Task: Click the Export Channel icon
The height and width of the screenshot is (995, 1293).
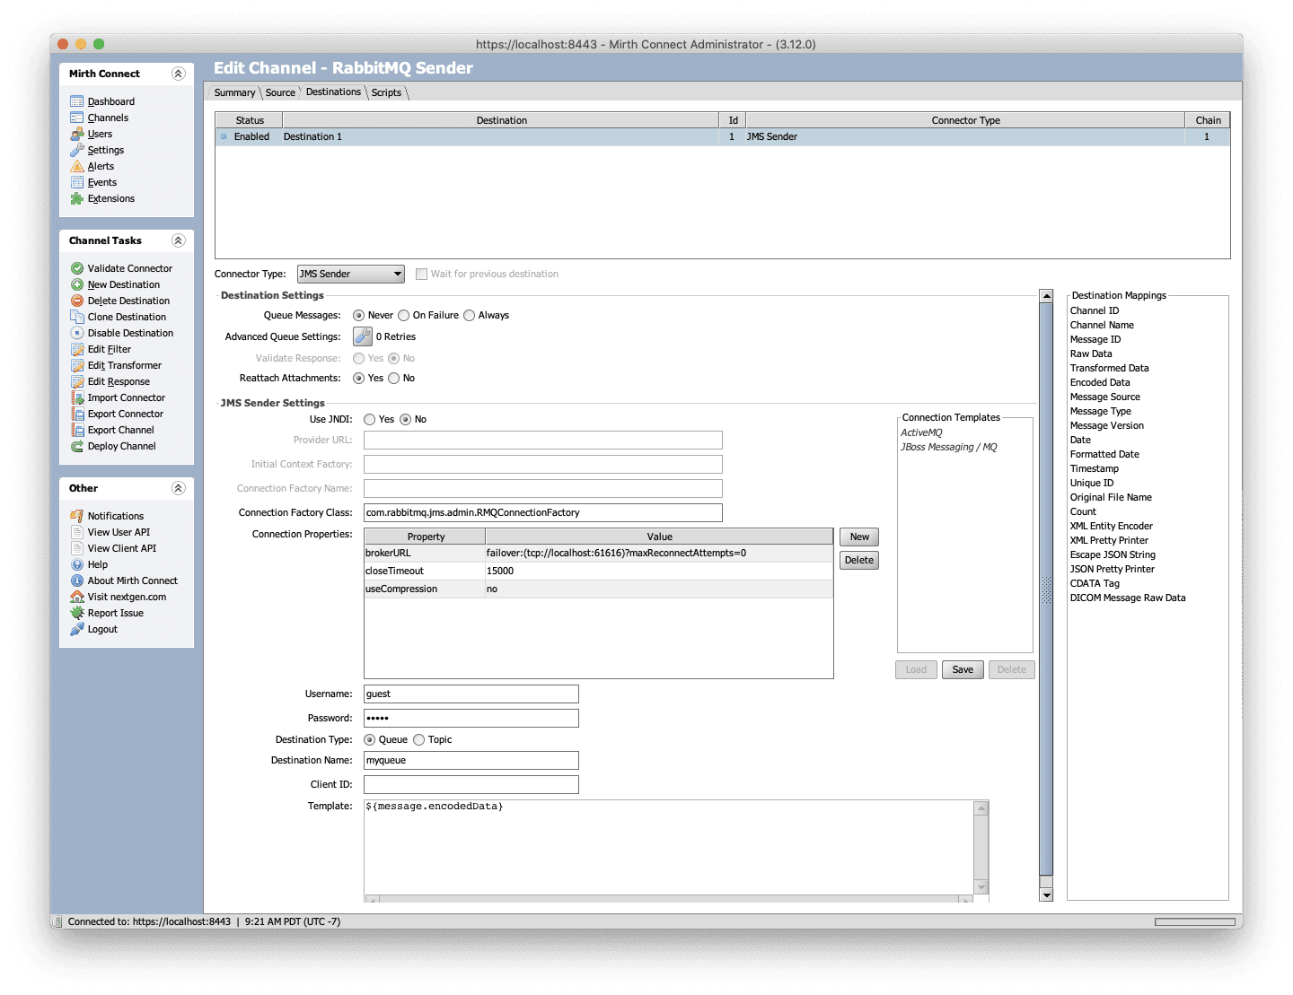Action: click(77, 430)
